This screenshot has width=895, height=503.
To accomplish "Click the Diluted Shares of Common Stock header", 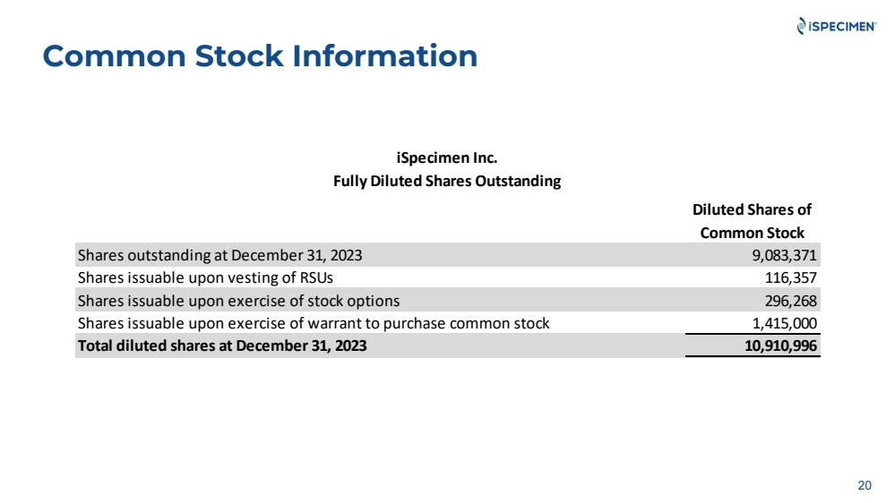I will [752, 221].
